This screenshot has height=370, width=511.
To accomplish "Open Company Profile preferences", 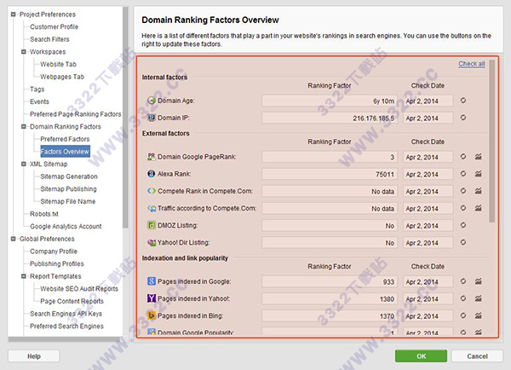I will coord(54,251).
